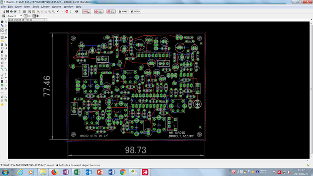Open the Tools menu
Viewport: 313px width, 176px height.
[36, 7]
